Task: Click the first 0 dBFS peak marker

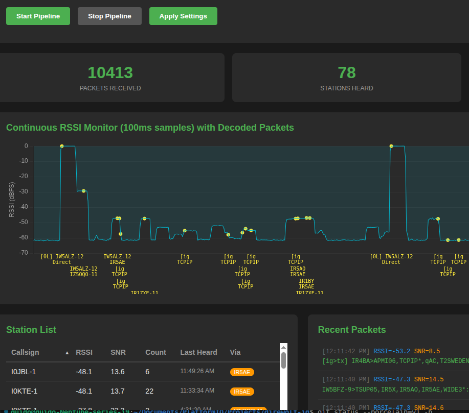Action: pyautogui.click(x=62, y=146)
